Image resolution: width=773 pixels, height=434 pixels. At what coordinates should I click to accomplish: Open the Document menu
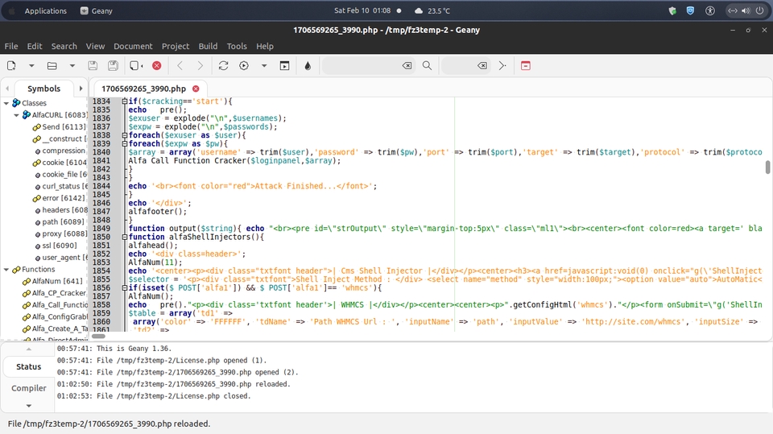point(133,46)
